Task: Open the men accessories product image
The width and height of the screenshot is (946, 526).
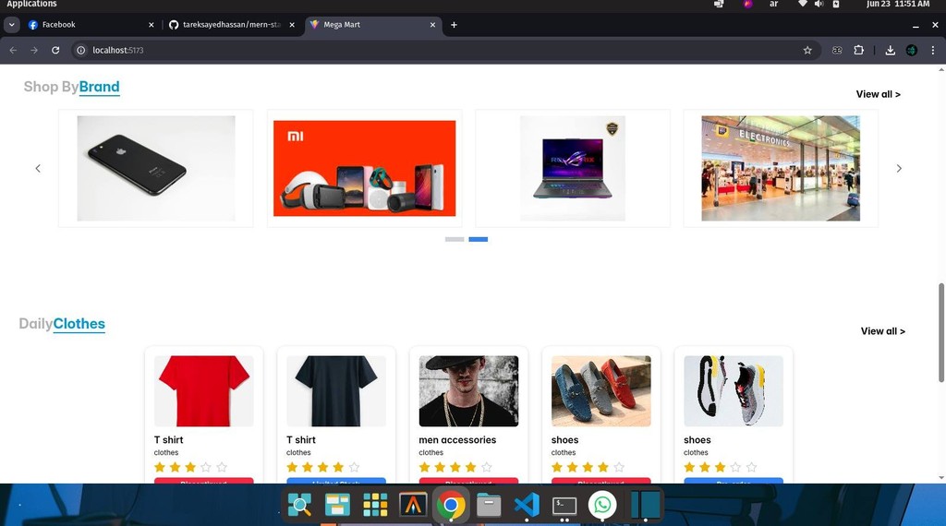Action: [468, 391]
